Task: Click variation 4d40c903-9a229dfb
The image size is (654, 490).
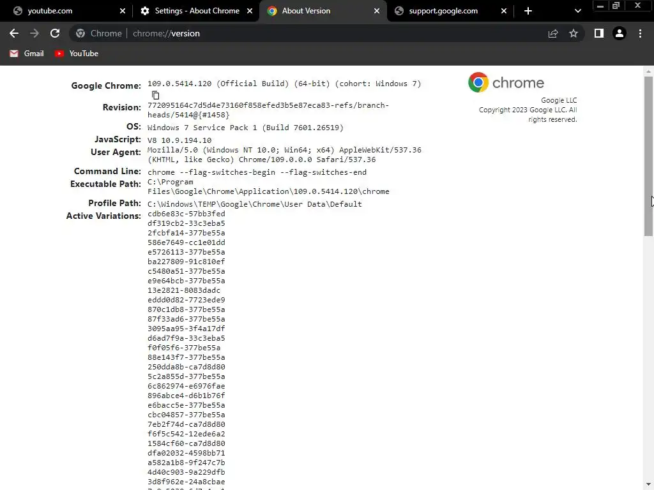Action: click(x=186, y=473)
